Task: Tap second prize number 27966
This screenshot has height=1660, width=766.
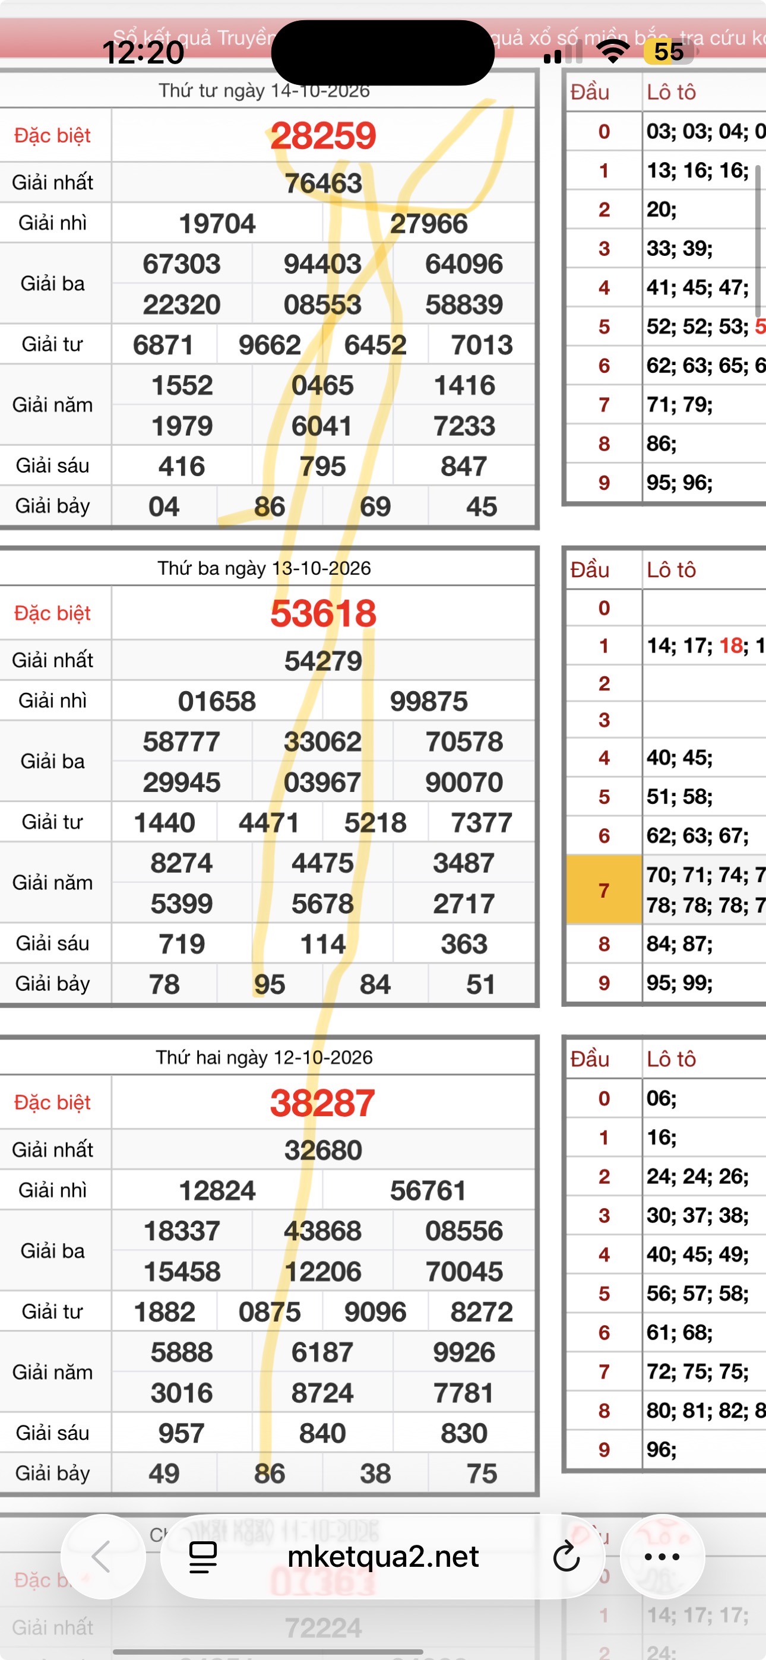Action: pyautogui.click(x=429, y=224)
